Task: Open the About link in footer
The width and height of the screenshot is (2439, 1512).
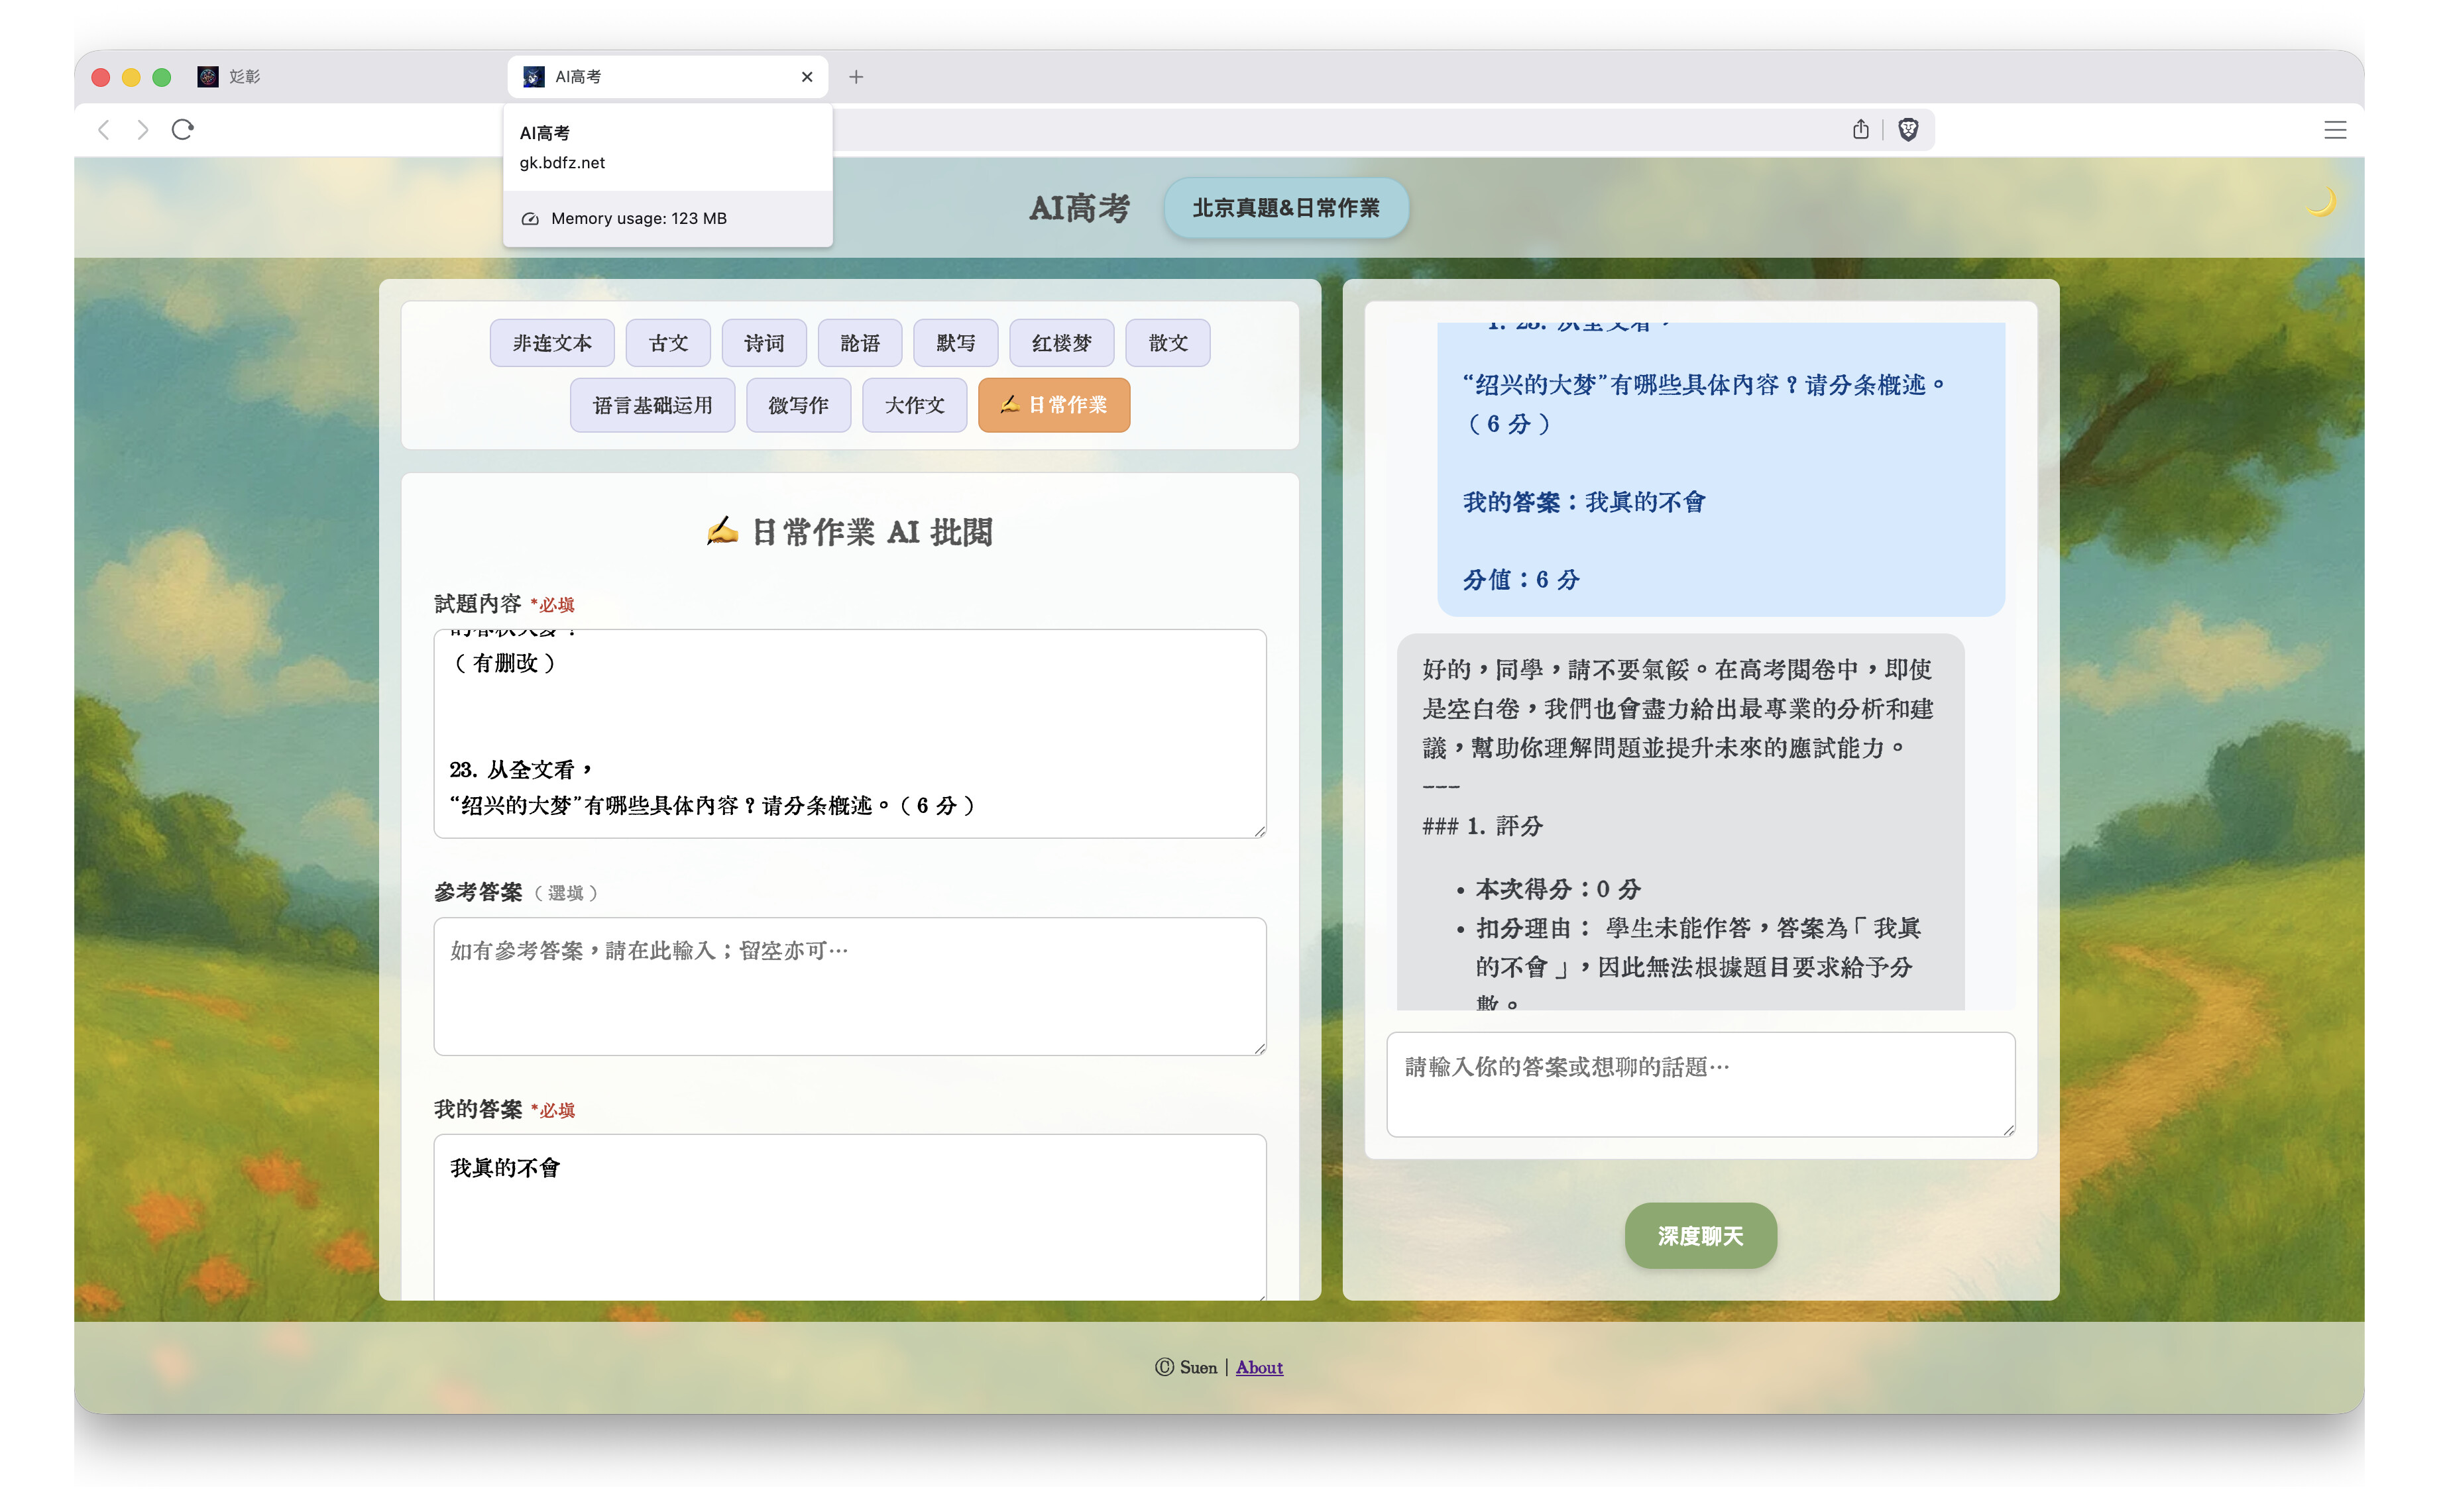Action: pos(1258,1367)
